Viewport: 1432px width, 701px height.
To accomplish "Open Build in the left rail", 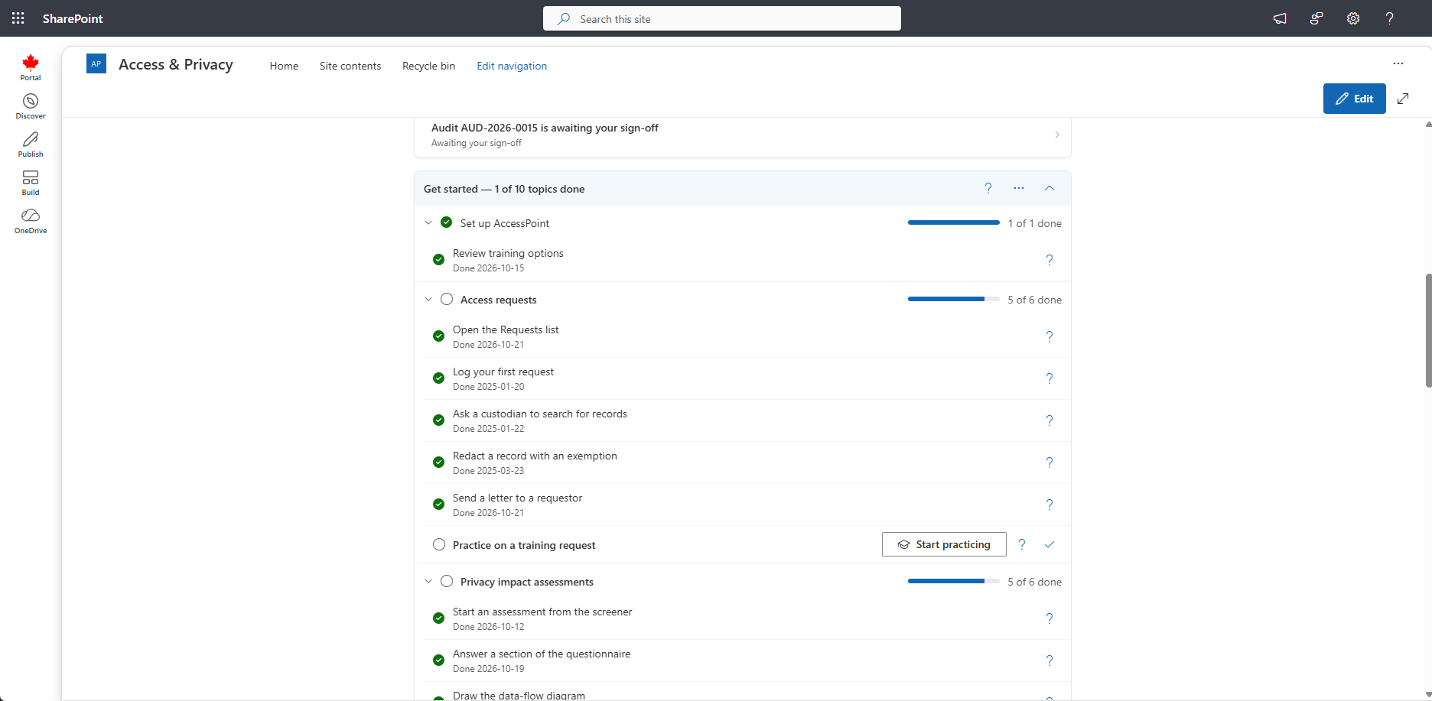I will [x=31, y=183].
